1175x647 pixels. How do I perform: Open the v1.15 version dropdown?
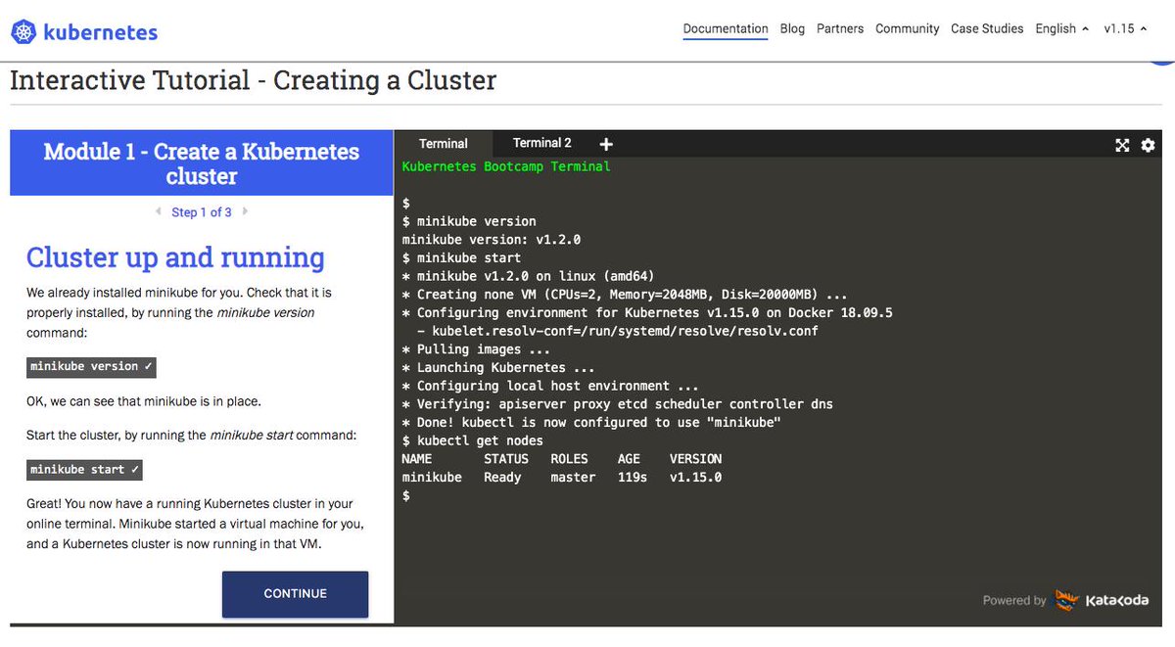1125,28
